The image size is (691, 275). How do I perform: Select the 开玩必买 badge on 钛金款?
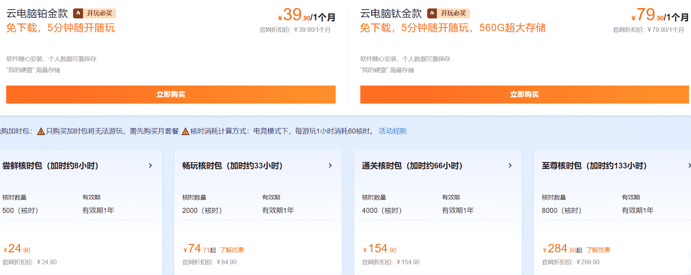point(453,13)
